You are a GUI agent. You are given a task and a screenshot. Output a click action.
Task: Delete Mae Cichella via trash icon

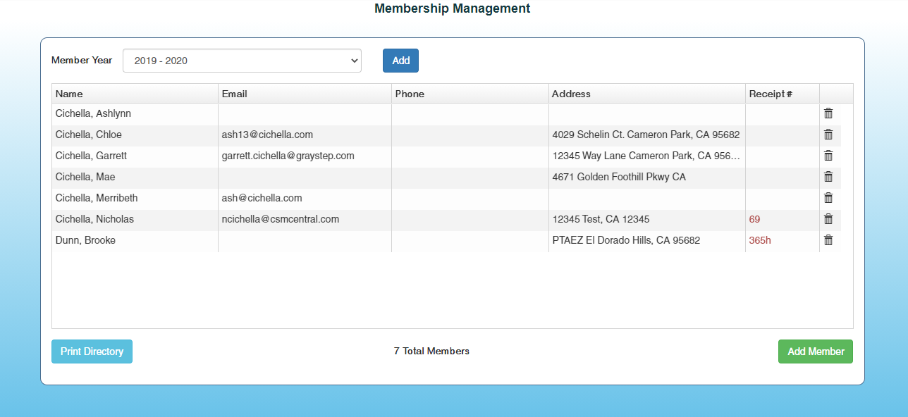pyautogui.click(x=828, y=177)
